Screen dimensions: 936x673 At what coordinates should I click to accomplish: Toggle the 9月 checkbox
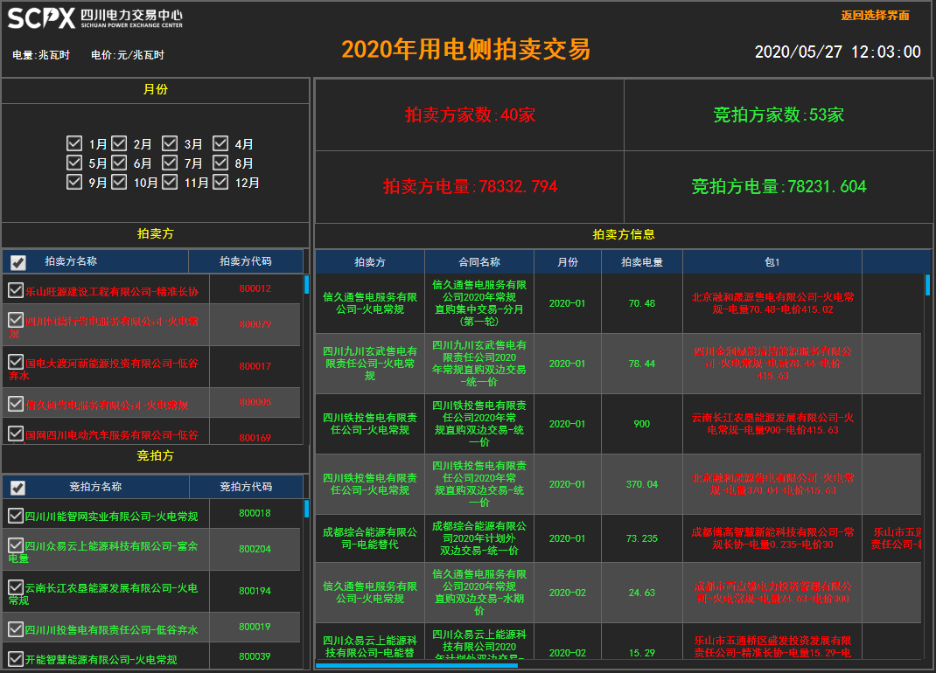point(74,182)
